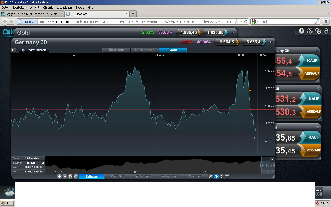Viewport: 331px width, 207px height.
Task: Close the Germany 30 chart window
Action: [x=271, y=42]
